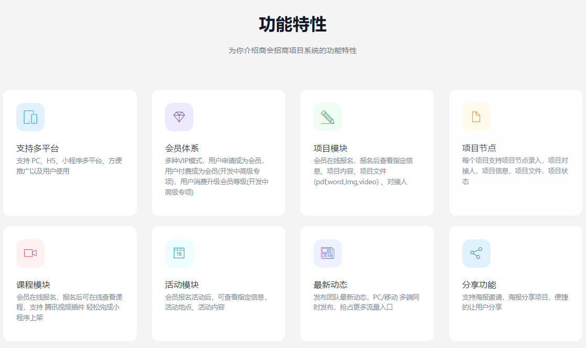586x348 pixels.
Task: Click the 活动模块 title text
Action: tap(182, 285)
